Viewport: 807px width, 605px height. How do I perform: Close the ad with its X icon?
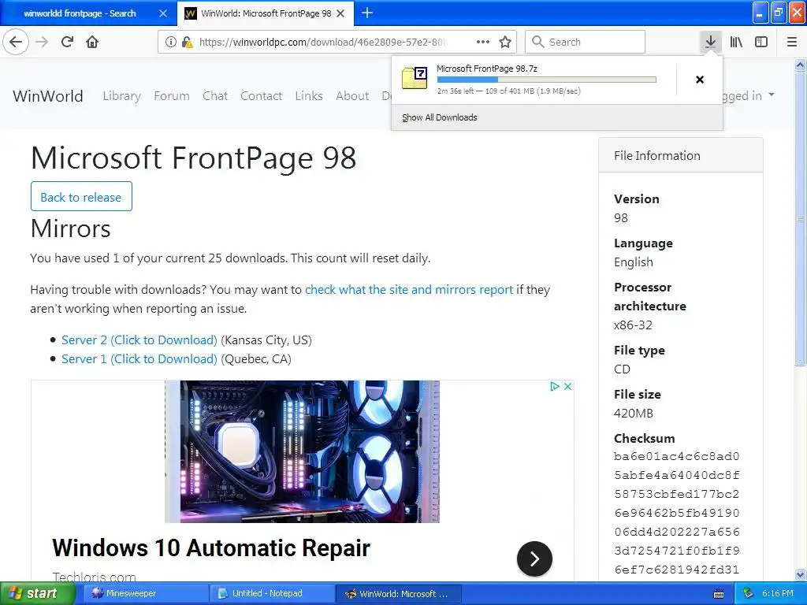tap(567, 386)
